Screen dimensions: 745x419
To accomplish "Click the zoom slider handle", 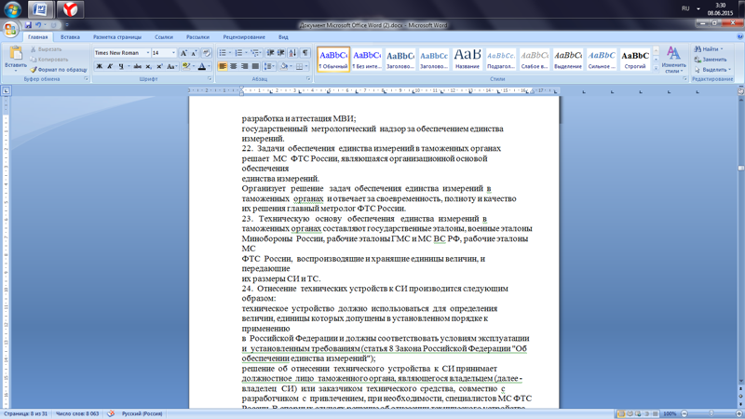I will 711,413.
